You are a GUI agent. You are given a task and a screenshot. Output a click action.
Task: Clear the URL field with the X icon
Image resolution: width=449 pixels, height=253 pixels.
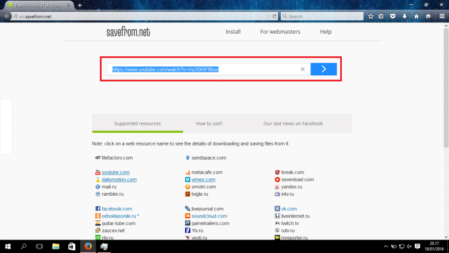tap(303, 69)
